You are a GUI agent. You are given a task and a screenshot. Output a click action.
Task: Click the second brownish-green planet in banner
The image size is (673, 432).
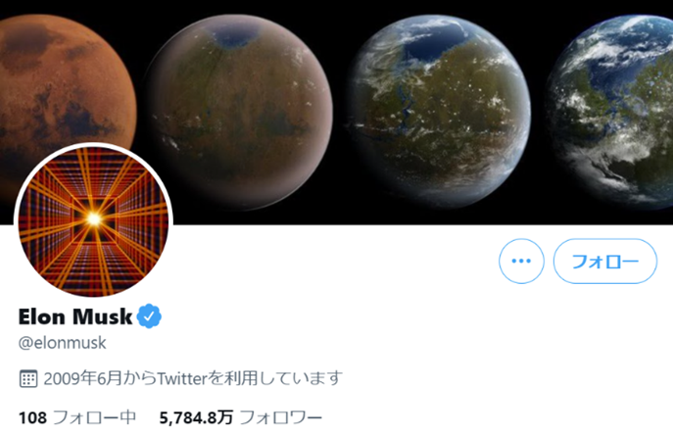click(x=238, y=113)
